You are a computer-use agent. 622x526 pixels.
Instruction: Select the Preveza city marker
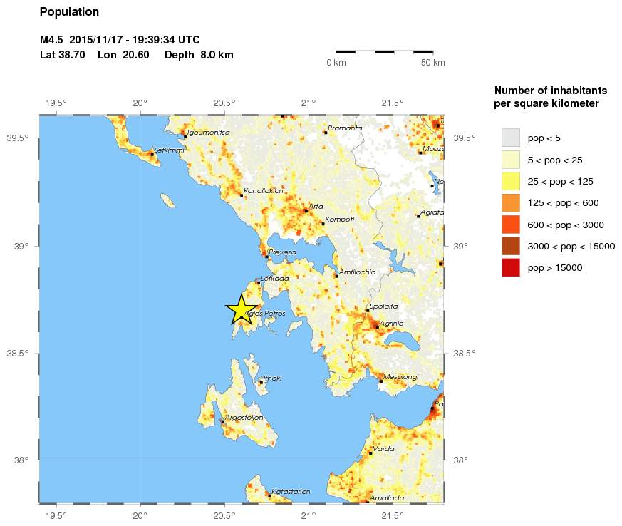click(266, 257)
